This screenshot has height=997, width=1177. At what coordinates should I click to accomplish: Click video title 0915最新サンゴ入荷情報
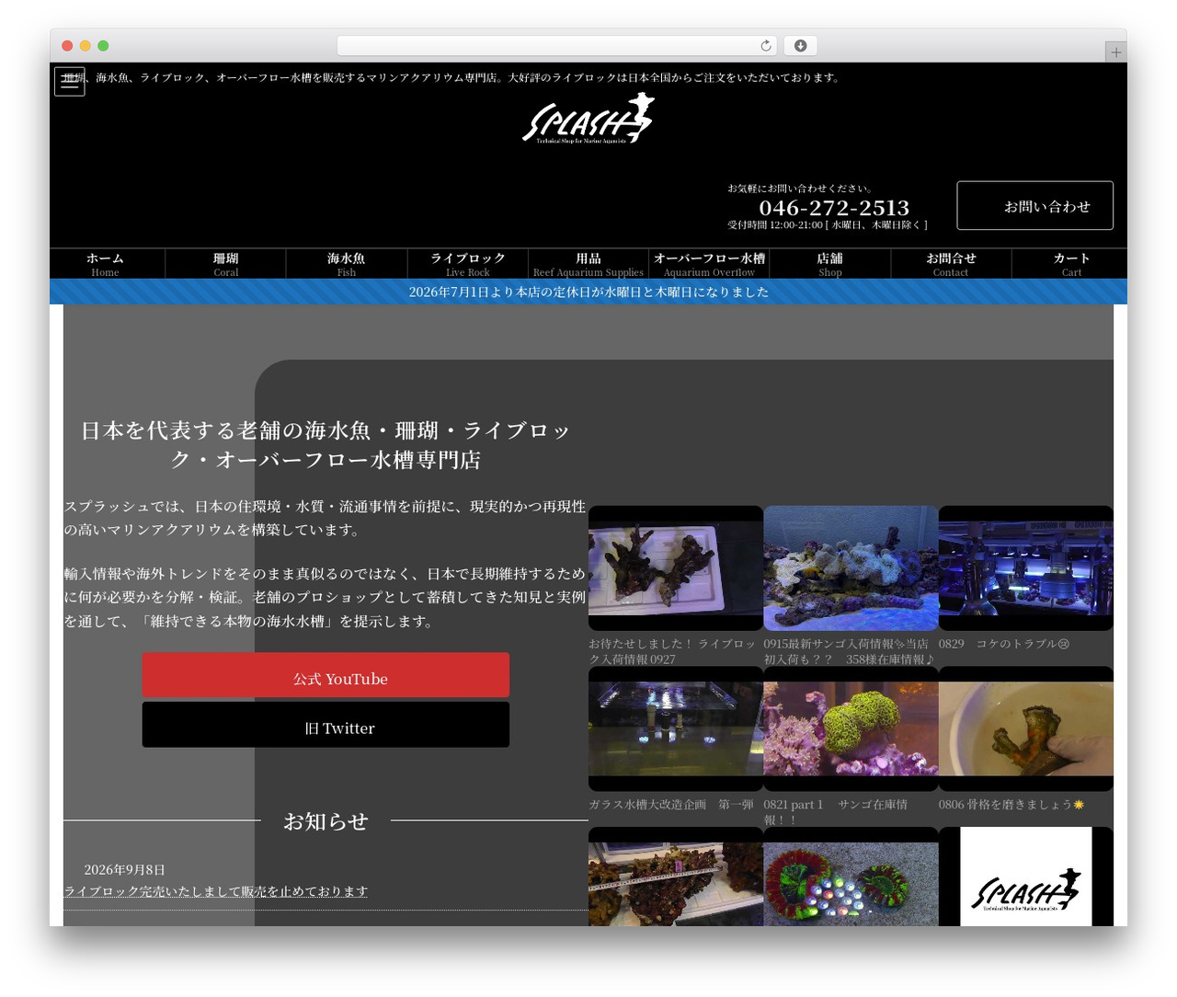[x=849, y=651]
